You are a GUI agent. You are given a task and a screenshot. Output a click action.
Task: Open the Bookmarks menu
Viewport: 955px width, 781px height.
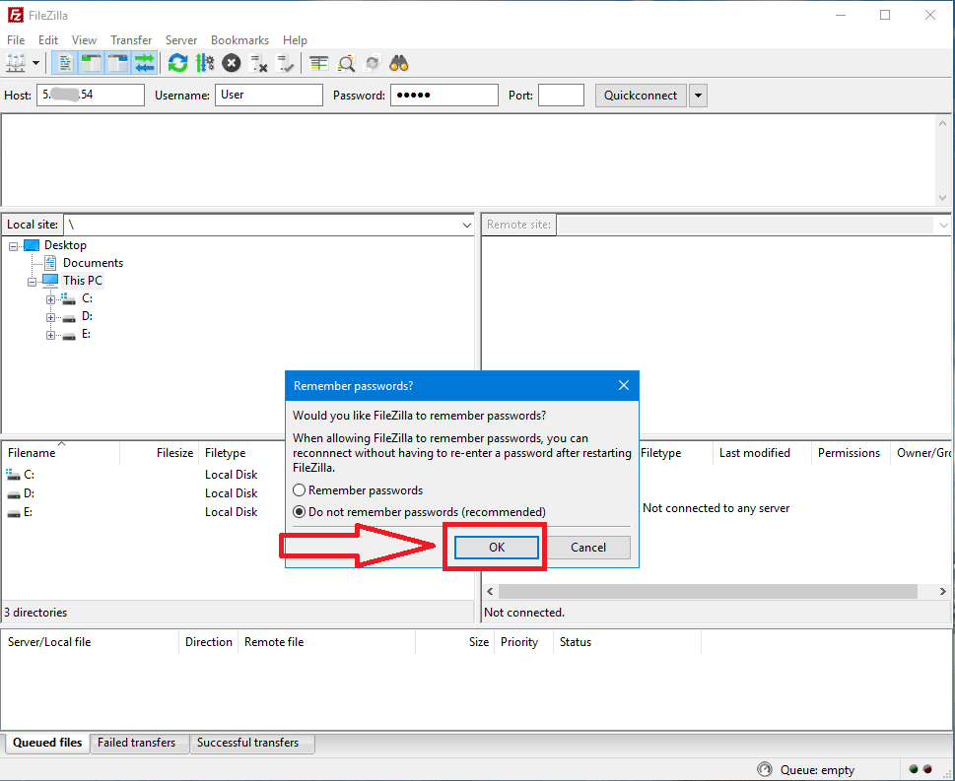(239, 40)
